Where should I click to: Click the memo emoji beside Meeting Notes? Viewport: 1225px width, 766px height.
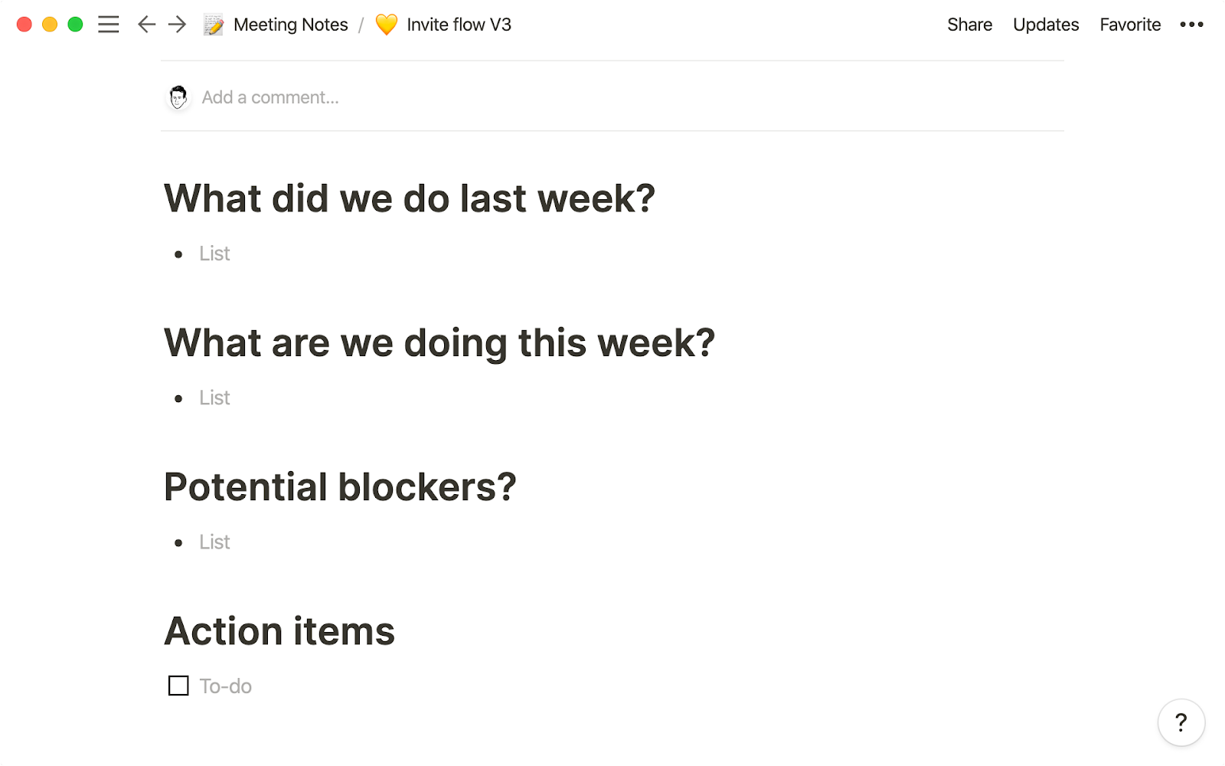point(214,24)
